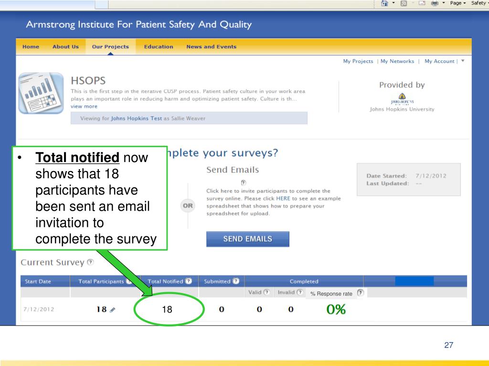Click the Read Mail envelope icon
489x366 pixels.
pyautogui.click(x=422, y=3)
